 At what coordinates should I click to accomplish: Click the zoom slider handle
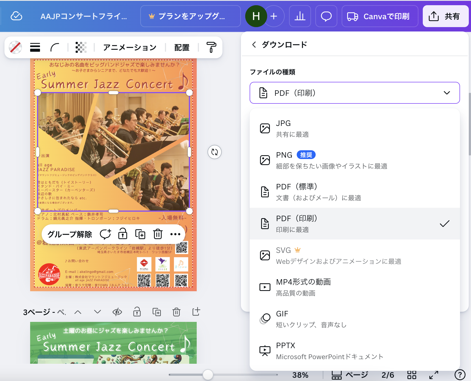point(208,375)
